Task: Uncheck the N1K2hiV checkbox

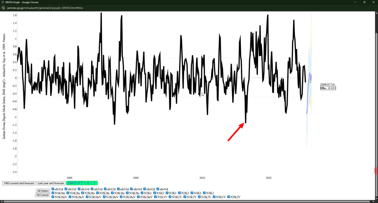Action: 70,197
